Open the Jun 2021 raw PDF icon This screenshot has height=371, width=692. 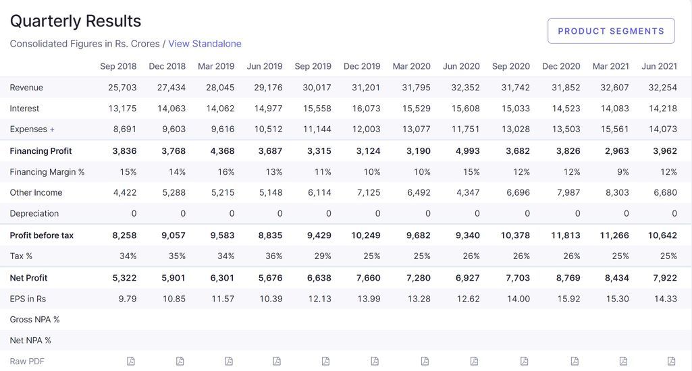[671, 362]
